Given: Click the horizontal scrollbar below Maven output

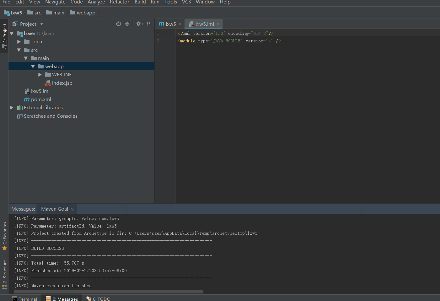Looking at the screenshot, I should coord(108,292).
